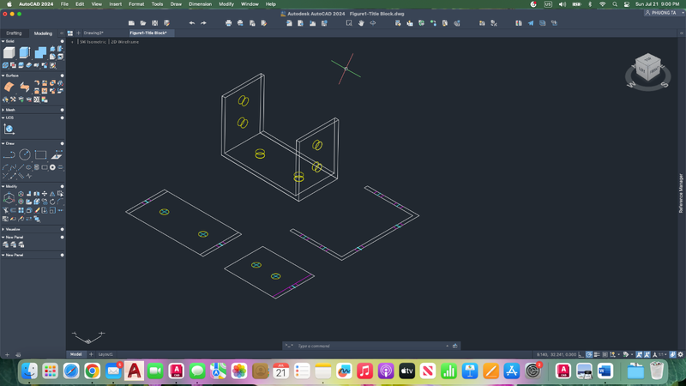
Task: Open the Save icon in toolbar
Action: point(155,23)
